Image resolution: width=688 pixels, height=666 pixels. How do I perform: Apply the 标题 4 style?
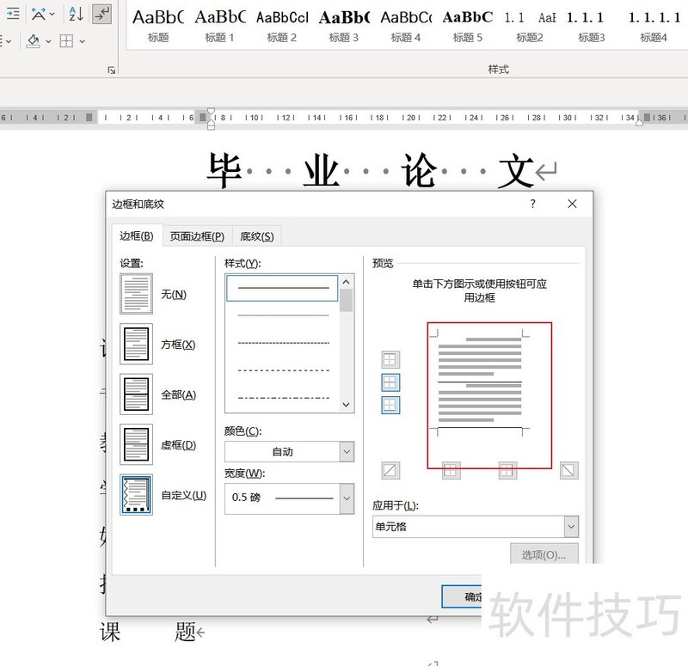point(405,26)
